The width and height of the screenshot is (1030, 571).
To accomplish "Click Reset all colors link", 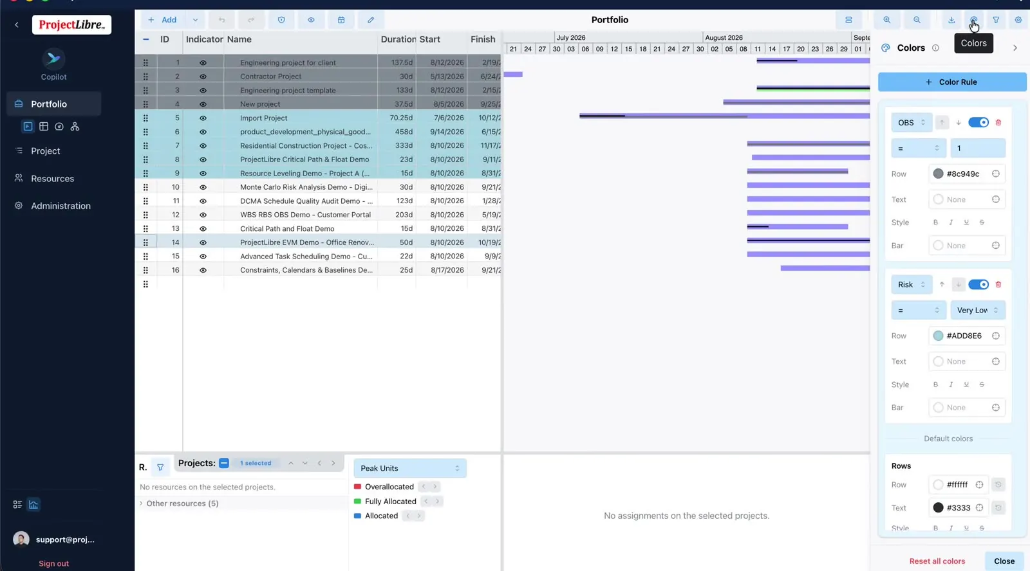I will pos(937,561).
